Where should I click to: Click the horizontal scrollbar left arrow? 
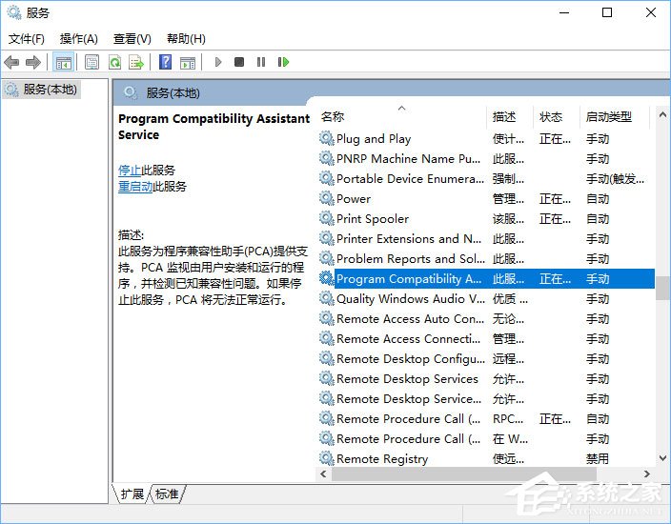pos(323,474)
